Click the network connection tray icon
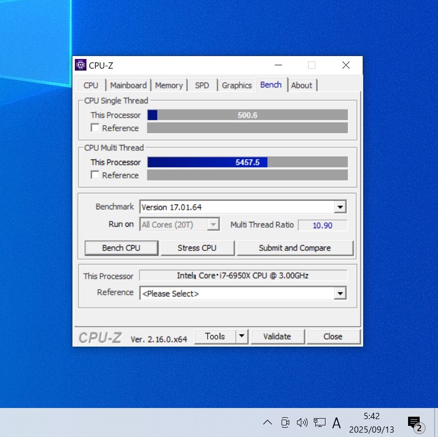Screen dimensions: 438x437 pos(319,422)
